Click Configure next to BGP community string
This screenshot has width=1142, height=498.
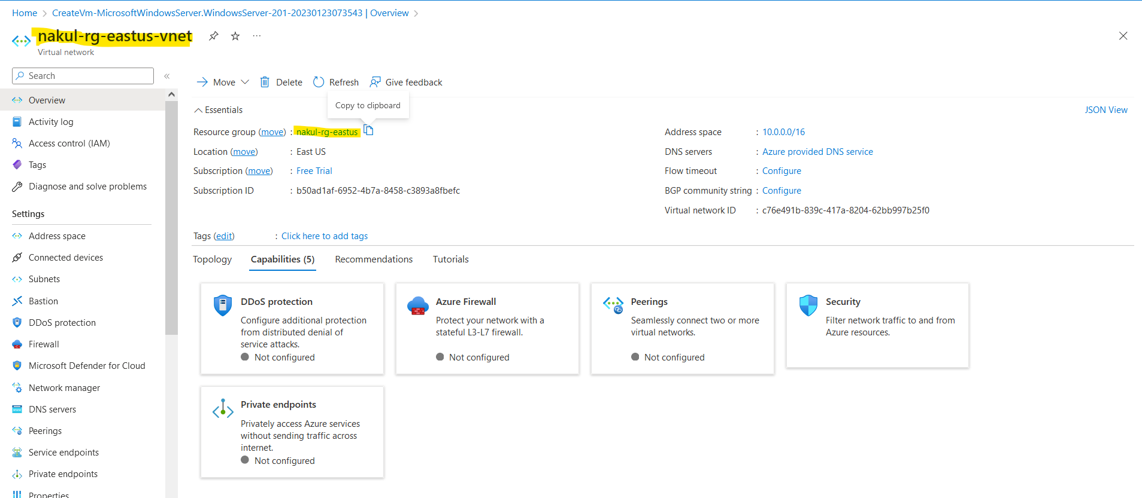pos(781,191)
